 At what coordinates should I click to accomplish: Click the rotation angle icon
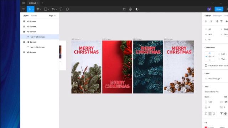pyautogui.click(x=206, y=39)
